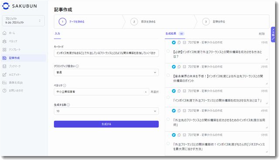Viewport: 279px width, 160px height.
Task: Select the 【必読】インボイス制度 title radio button
Action: (168, 51)
